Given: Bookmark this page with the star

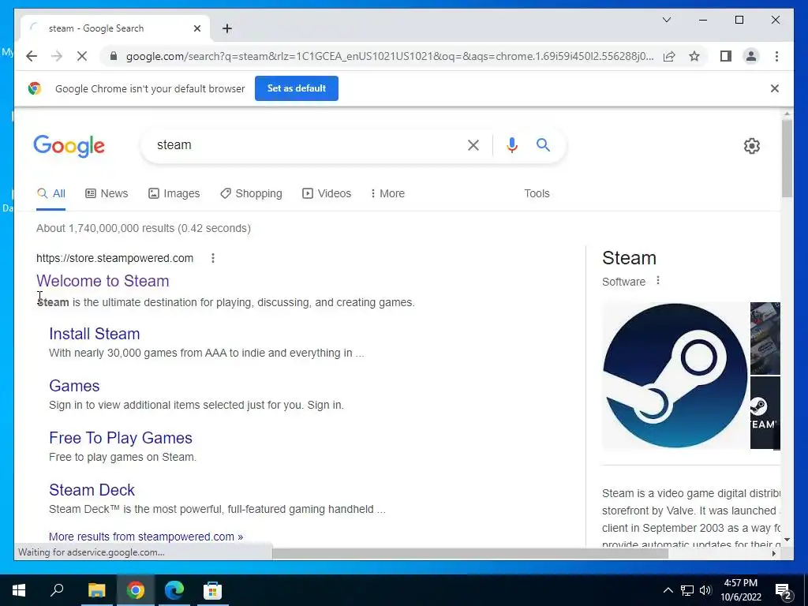Looking at the screenshot, I should pyautogui.click(x=694, y=56).
